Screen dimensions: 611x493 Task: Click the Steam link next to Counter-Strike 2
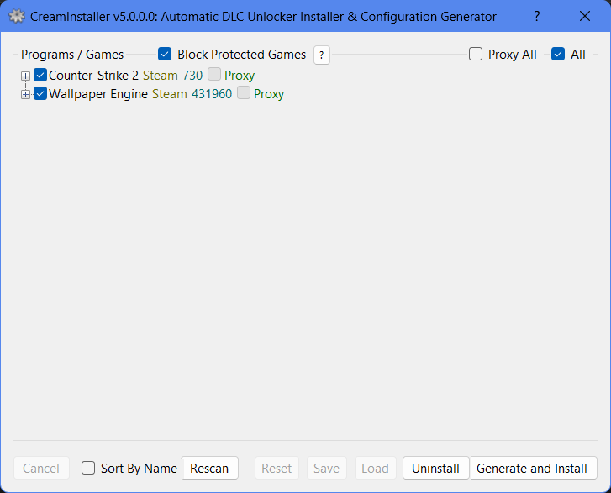tap(161, 75)
